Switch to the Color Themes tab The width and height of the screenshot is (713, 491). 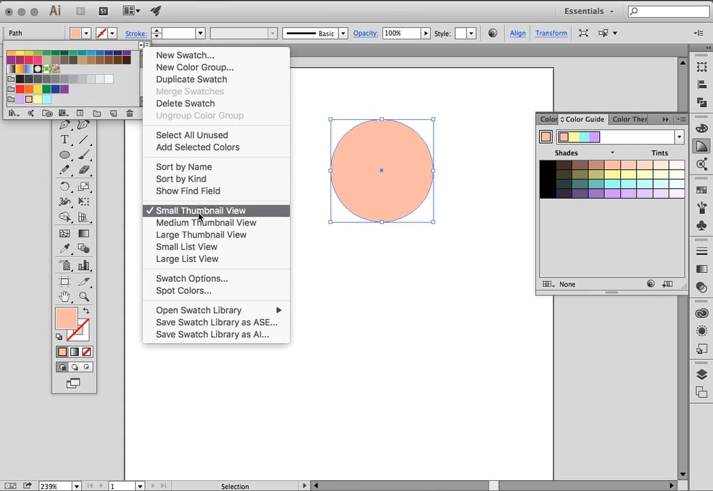point(629,119)
